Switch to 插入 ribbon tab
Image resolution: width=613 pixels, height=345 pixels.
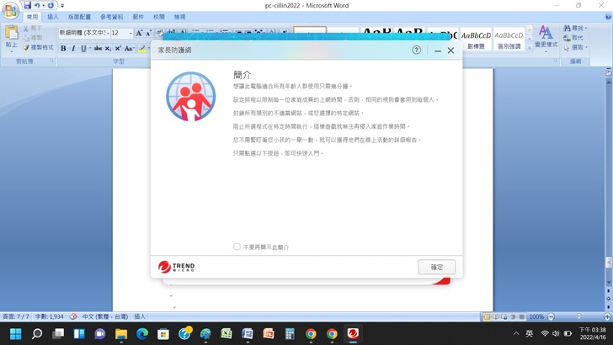click(x=53, y=17)
